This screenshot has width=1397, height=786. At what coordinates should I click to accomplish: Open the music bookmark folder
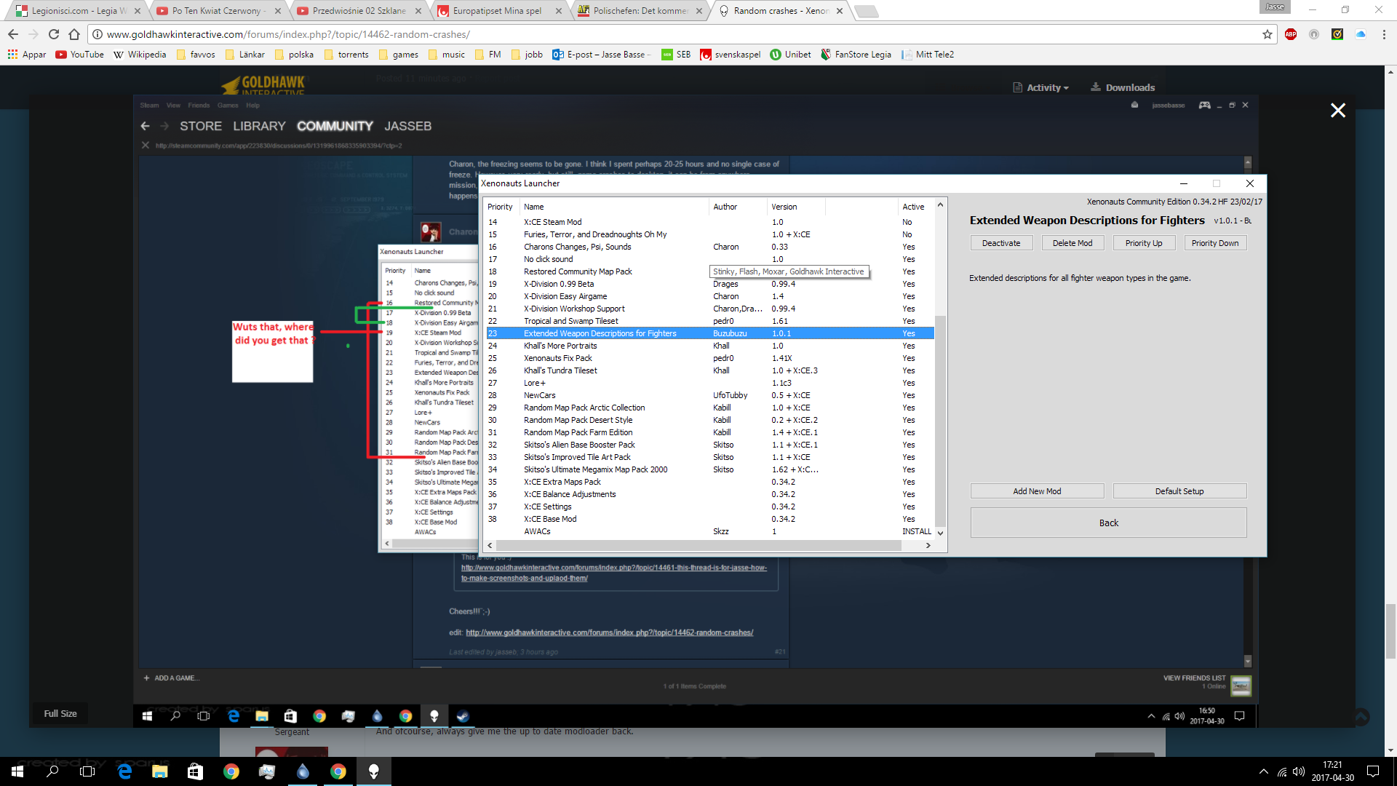coord(447,55)
